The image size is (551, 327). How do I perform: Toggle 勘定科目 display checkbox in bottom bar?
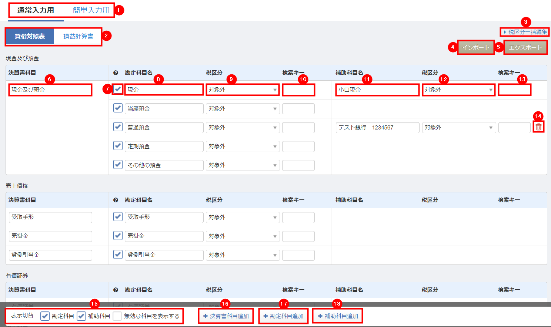pos(45,316)
